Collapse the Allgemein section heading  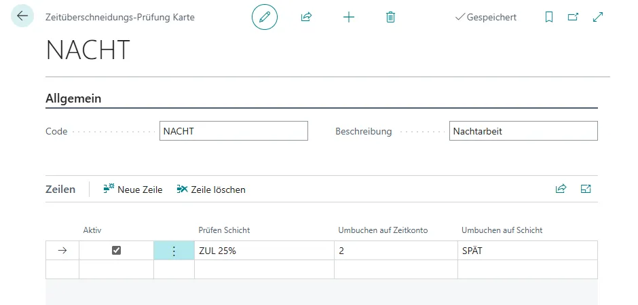coord(73,98)
